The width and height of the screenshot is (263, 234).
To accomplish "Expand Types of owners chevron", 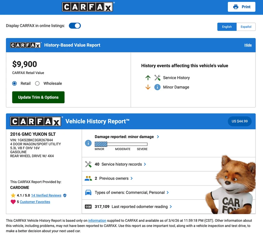I will (x=168, y=192).
